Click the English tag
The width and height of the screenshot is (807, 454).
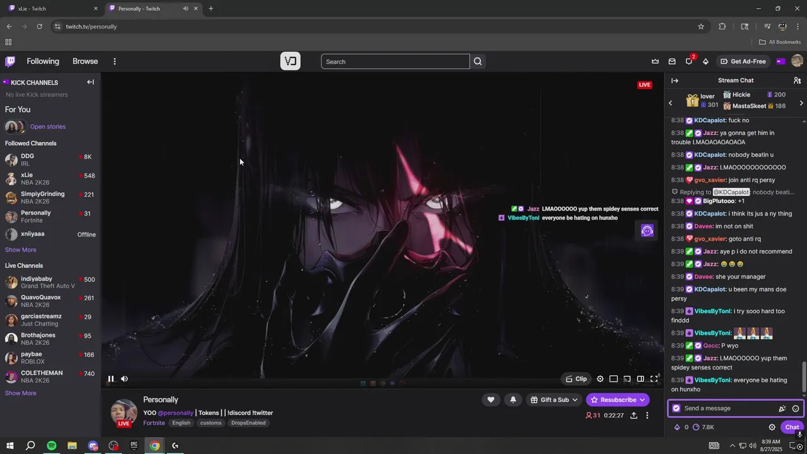point(181,422)
